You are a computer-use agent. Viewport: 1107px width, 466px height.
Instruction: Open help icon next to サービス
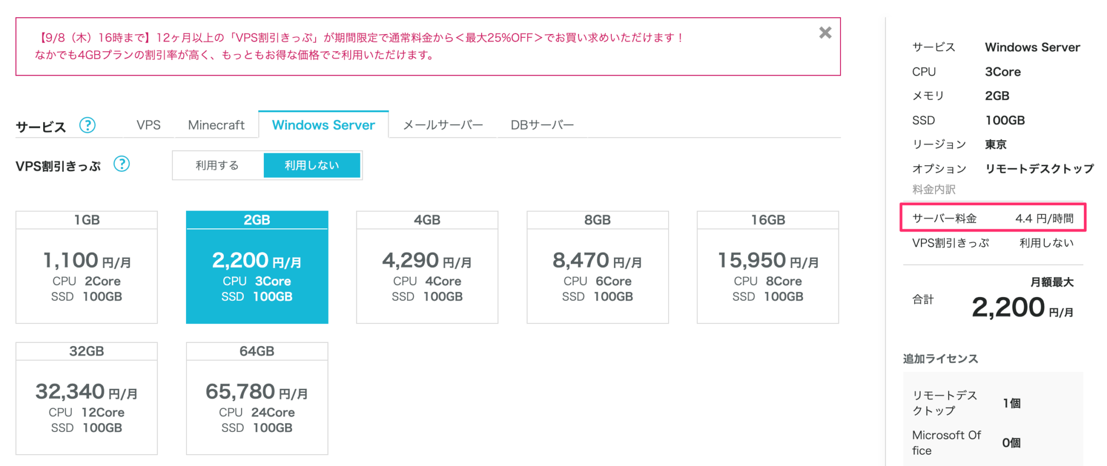[87, 125]
